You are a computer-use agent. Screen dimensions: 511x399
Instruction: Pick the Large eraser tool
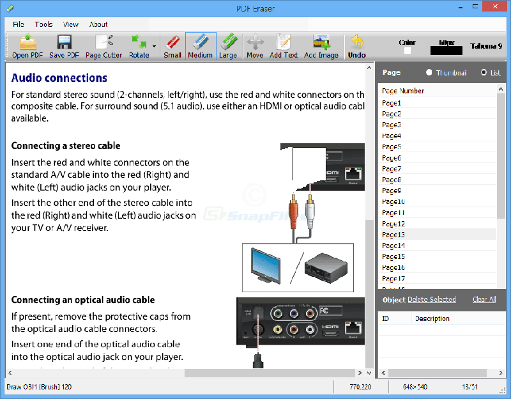228,46
